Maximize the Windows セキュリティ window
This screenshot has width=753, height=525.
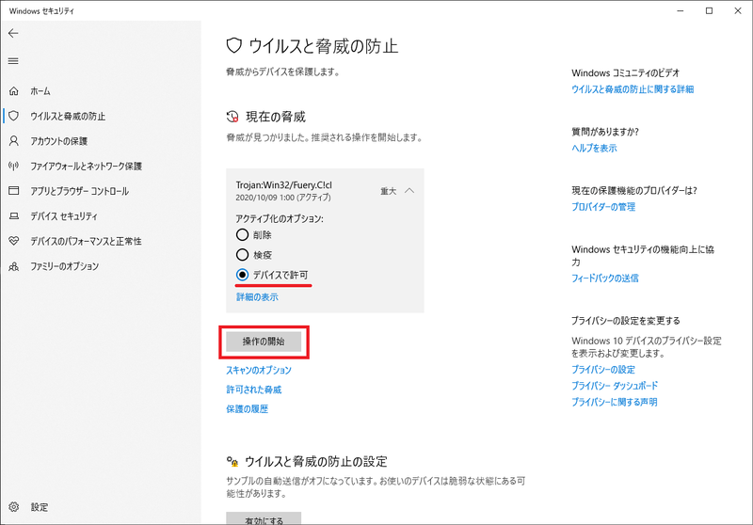(x=710, y=10)
